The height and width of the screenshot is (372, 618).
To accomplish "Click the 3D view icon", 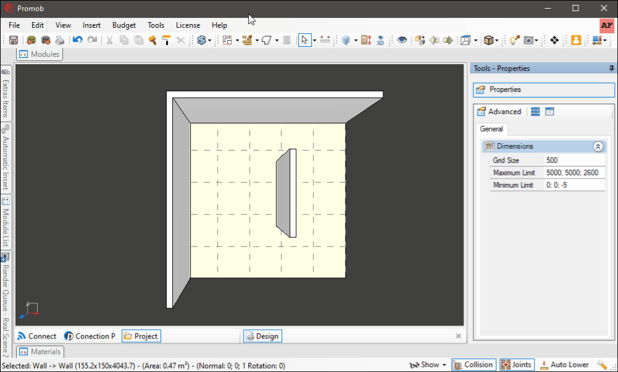I will click(380, 40).
